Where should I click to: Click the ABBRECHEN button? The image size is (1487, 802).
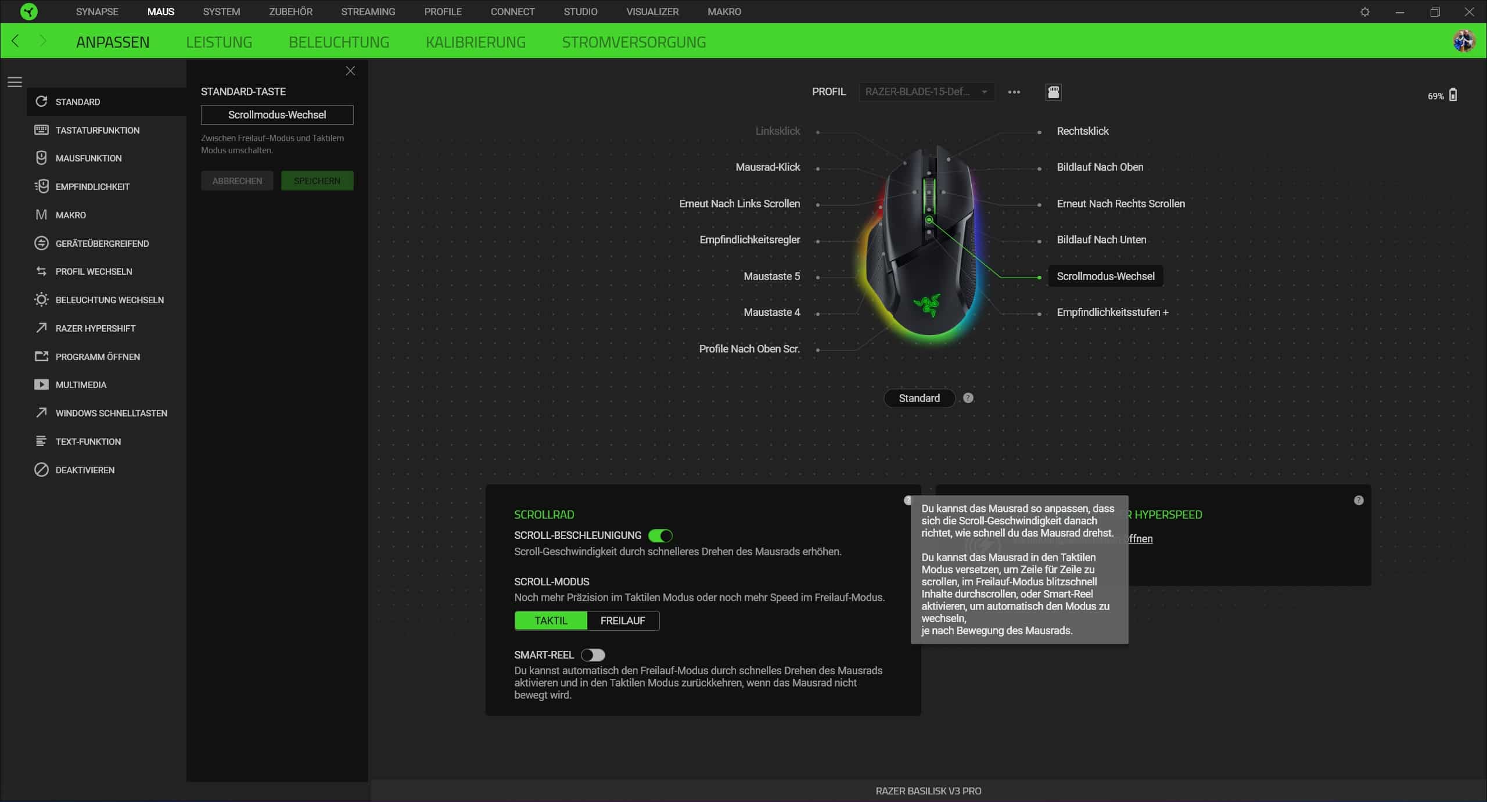point(237,181)
